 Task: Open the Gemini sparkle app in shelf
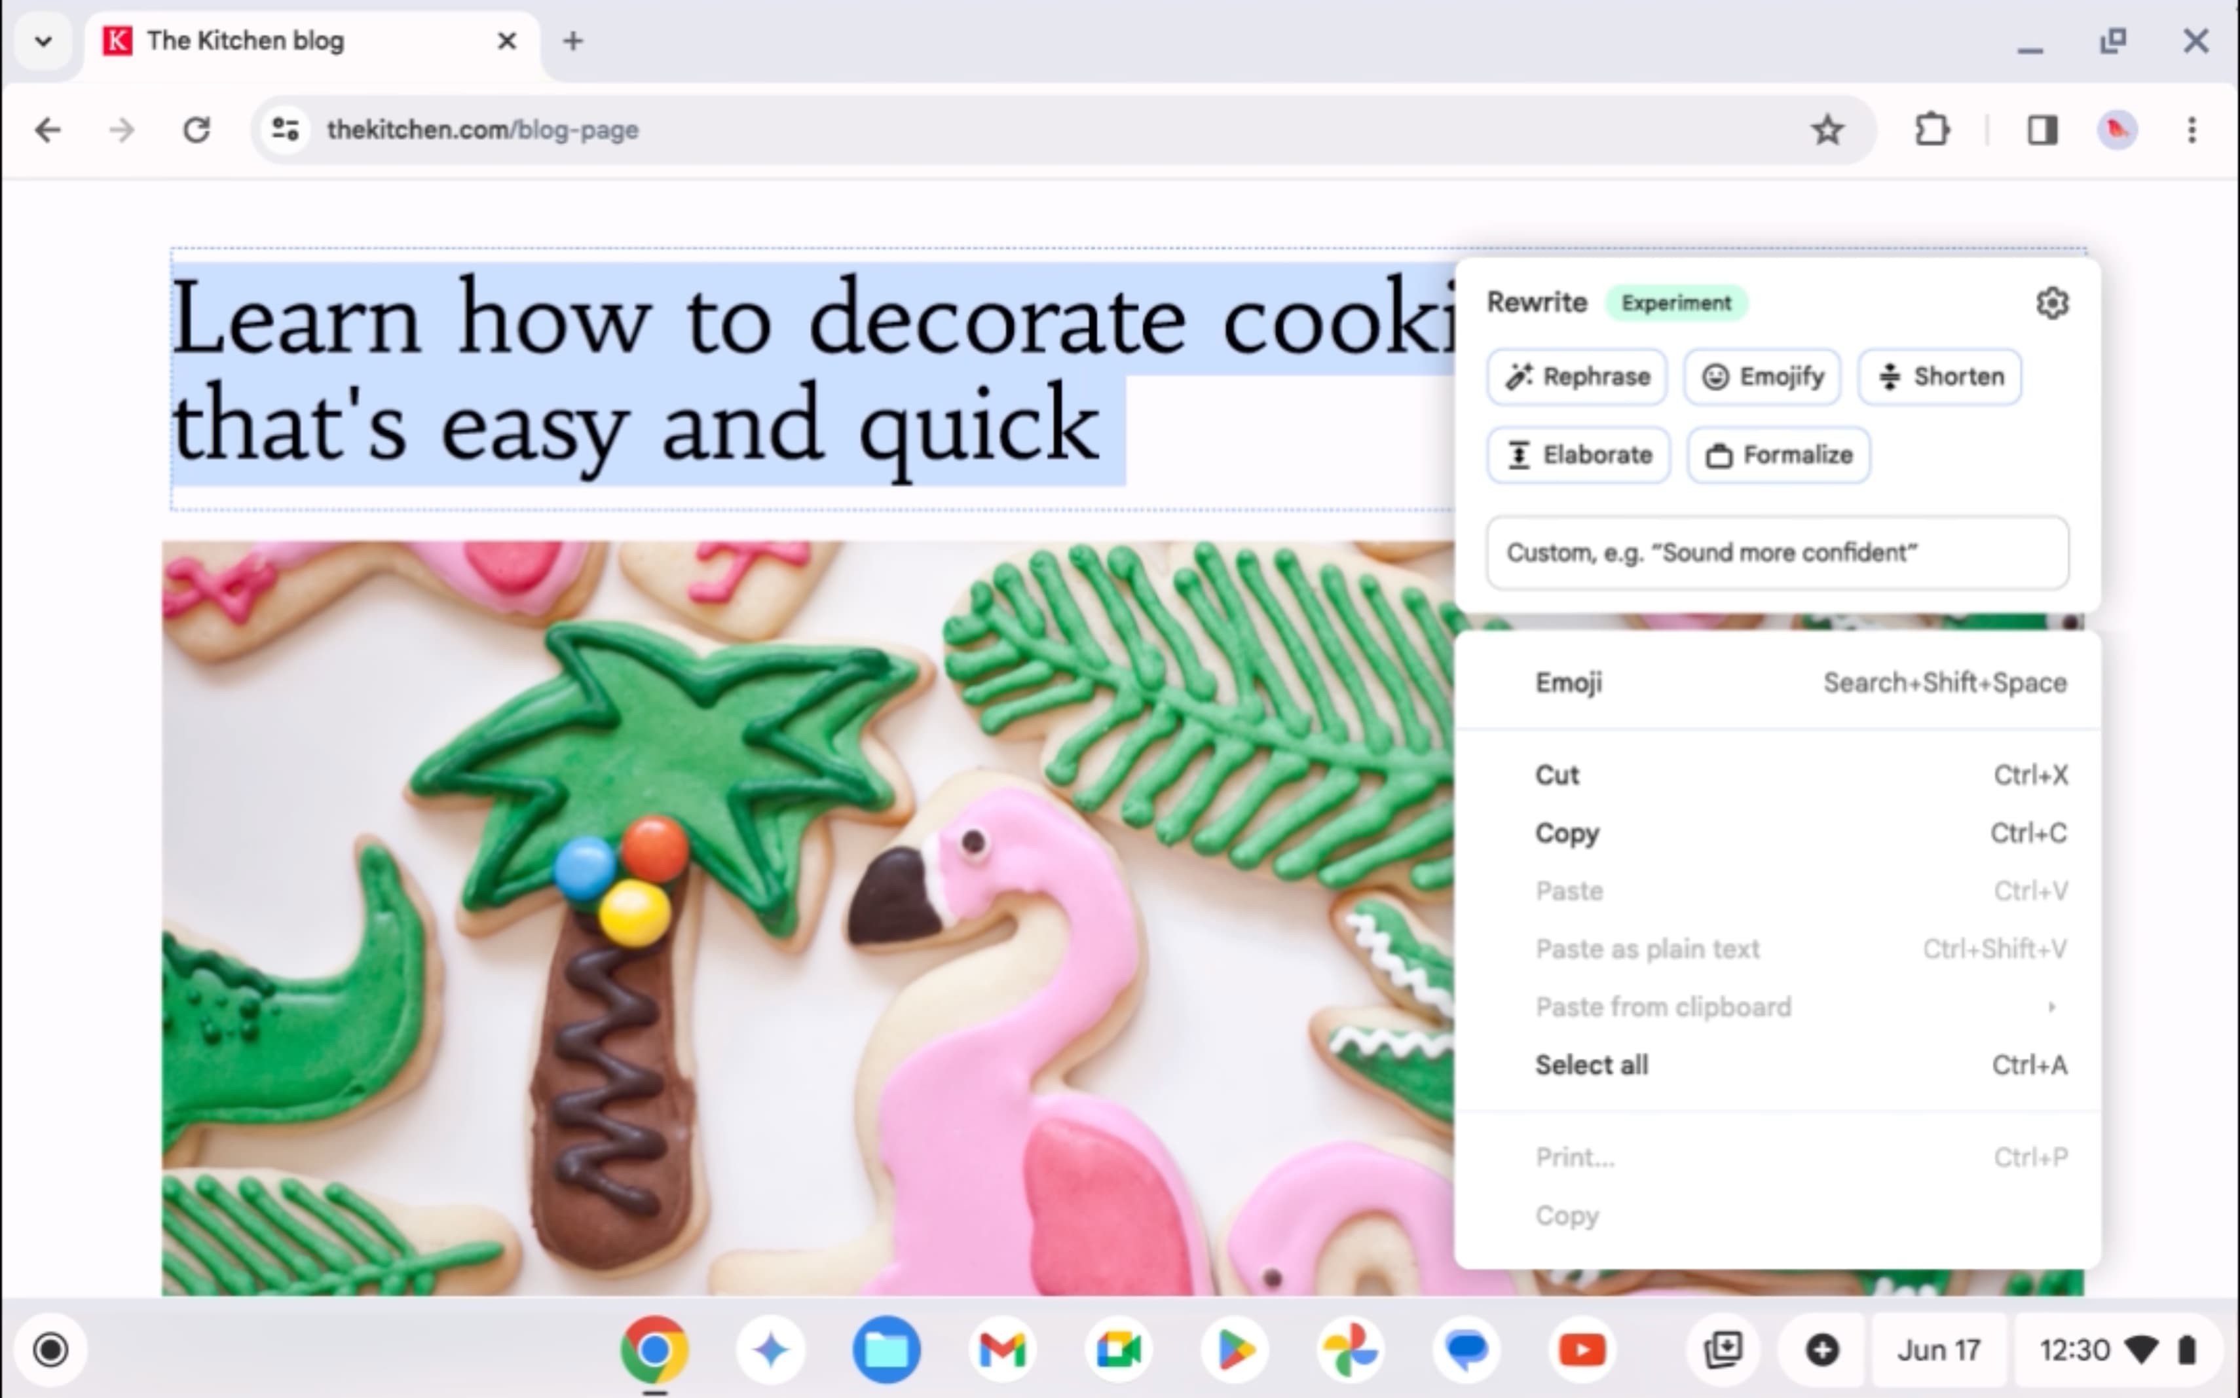[770, 1350]
